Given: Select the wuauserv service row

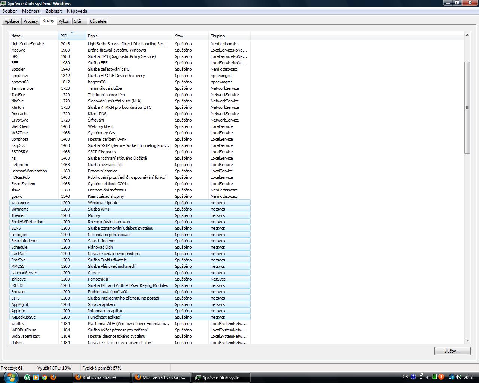Looking at the screenshot, I should click(x=130, y=203).
